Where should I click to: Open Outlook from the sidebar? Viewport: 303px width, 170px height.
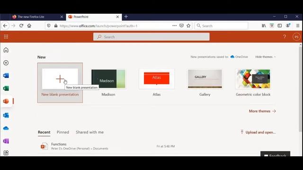(6, 115)
